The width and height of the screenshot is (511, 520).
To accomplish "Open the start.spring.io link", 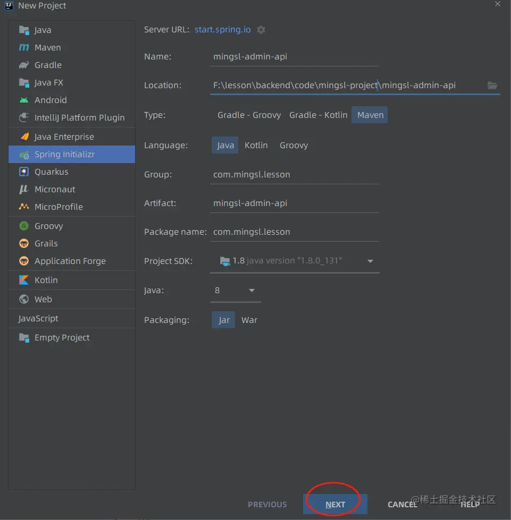I will point(222,30).
